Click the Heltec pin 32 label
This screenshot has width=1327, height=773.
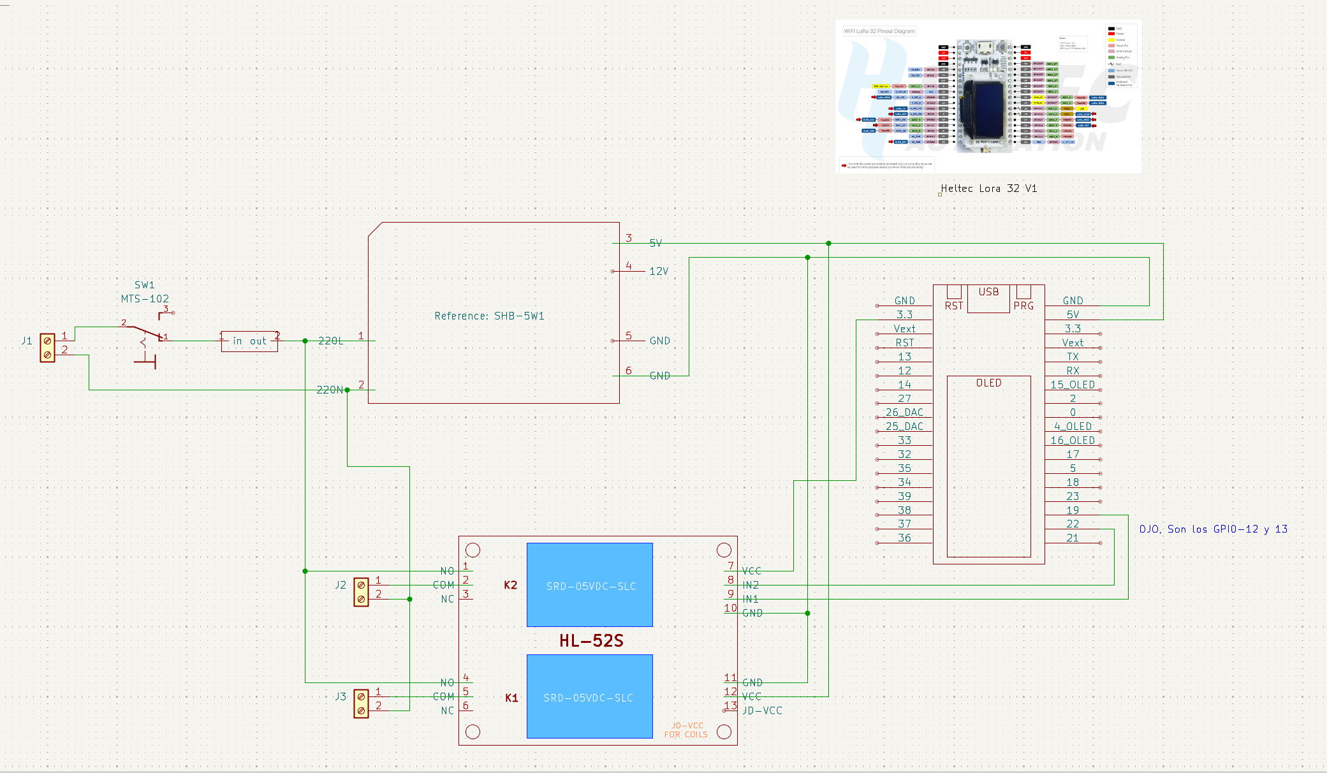tap(904, 454)
